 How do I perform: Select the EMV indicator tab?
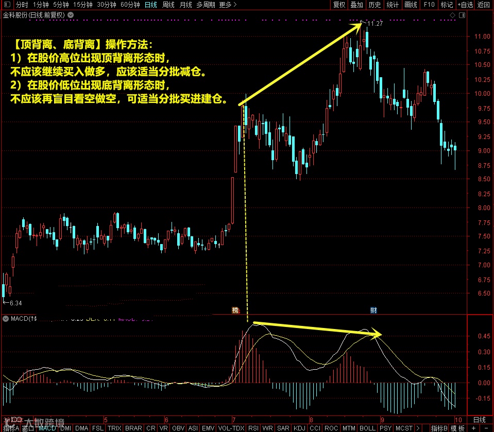pos(208,428)
